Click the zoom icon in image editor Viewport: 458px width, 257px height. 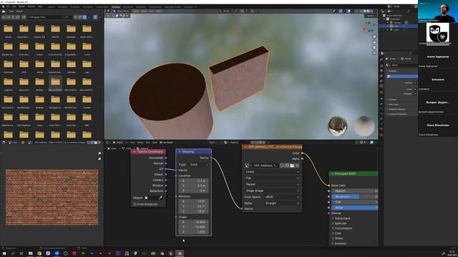tap(99, 153)
